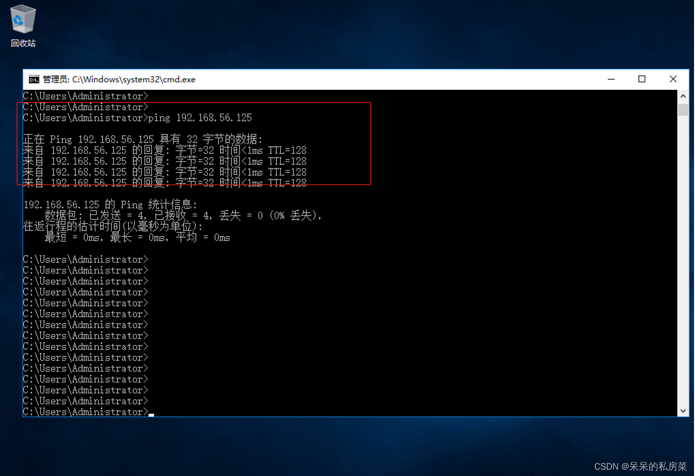Click the vertical scrollbar thumb
The height and width of the screenshot is (476, 695).
683,110
